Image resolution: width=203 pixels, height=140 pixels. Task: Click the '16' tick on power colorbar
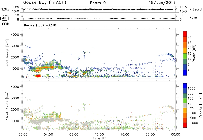click(x=189, y=54)
